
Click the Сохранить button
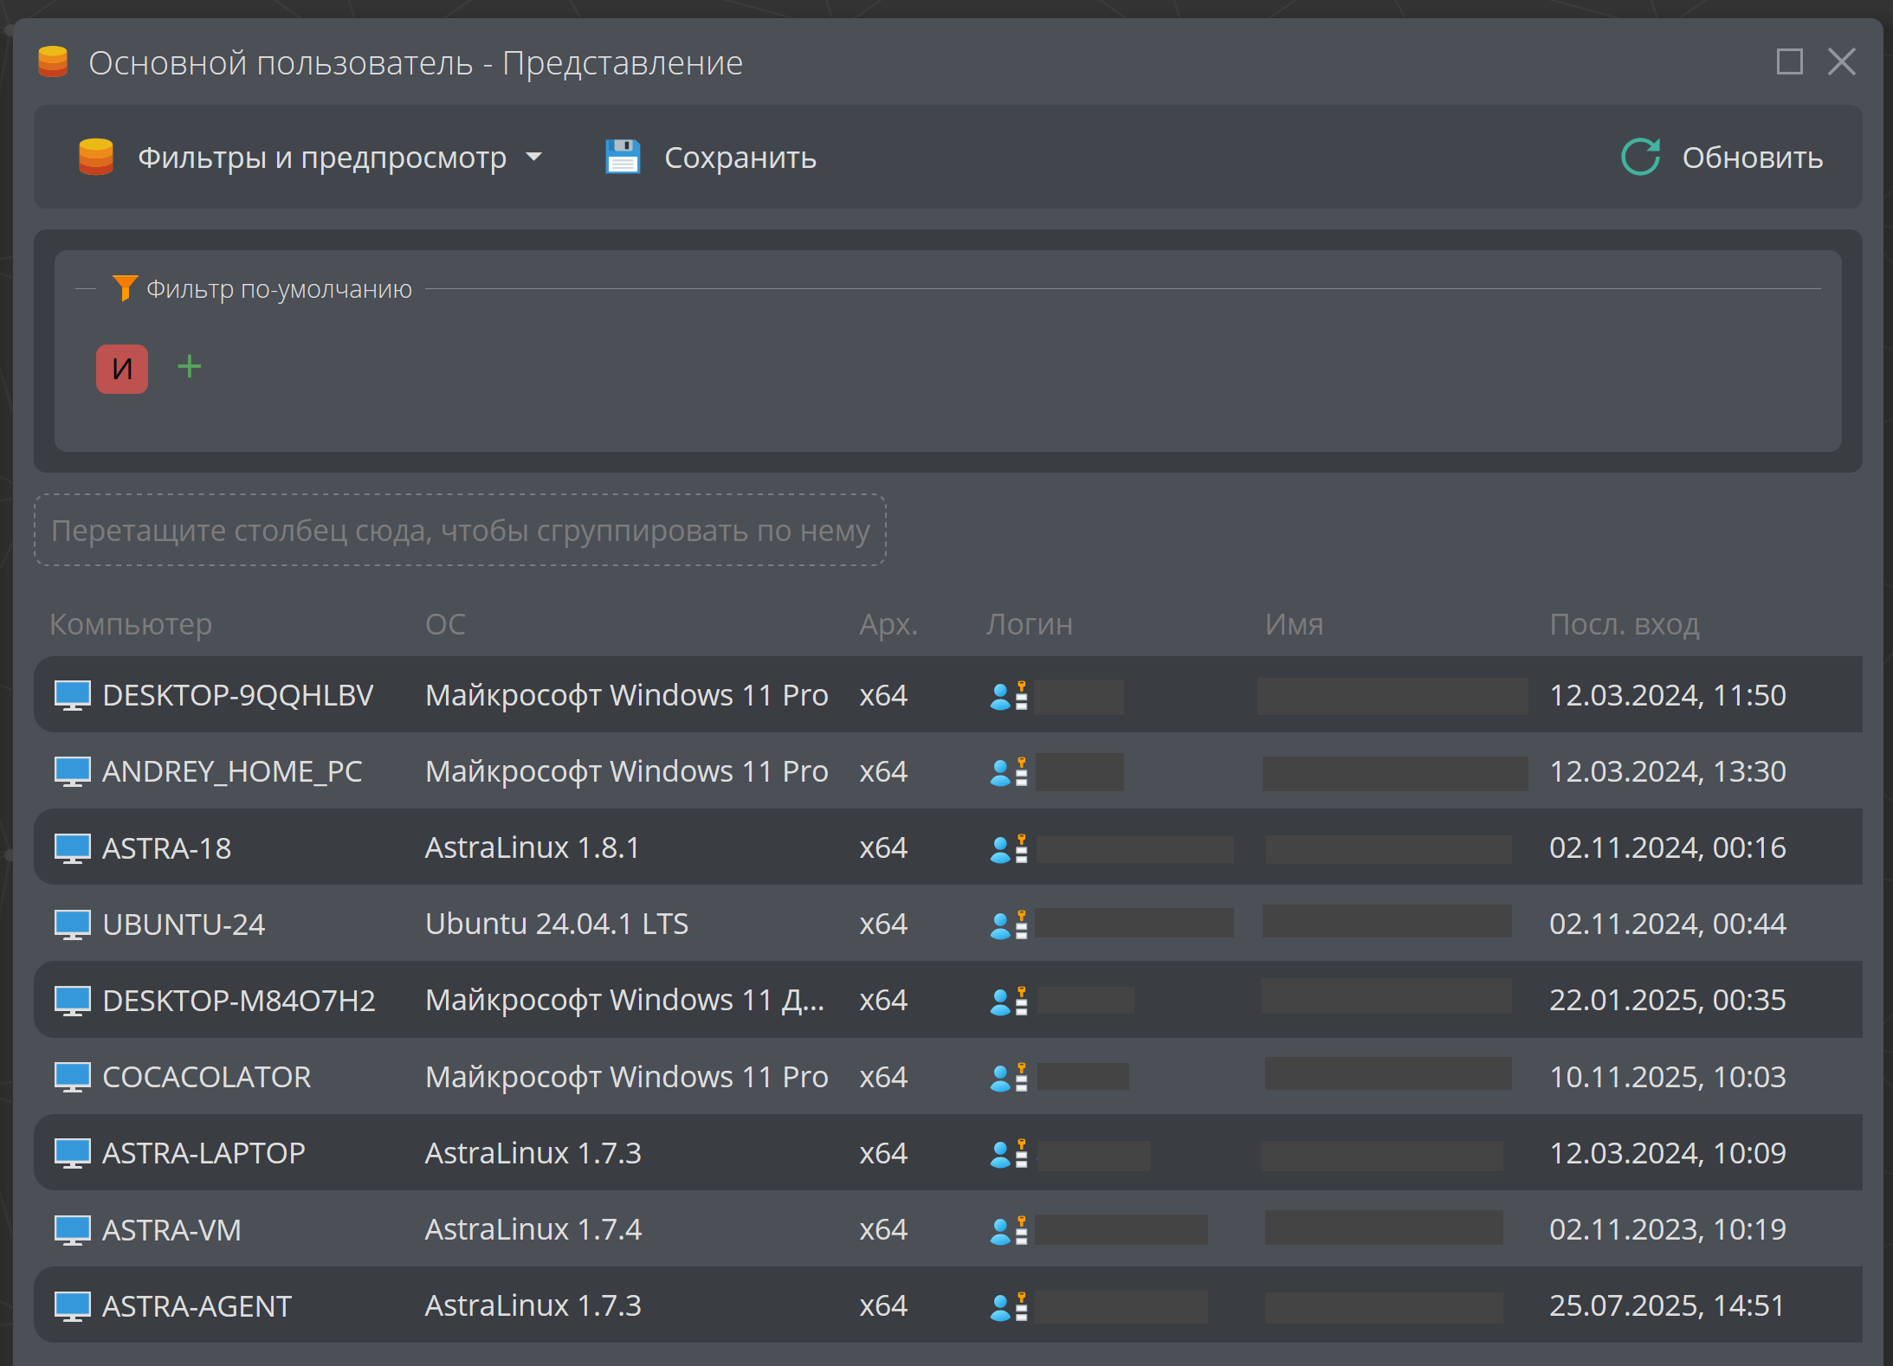[x=711, y=158]
